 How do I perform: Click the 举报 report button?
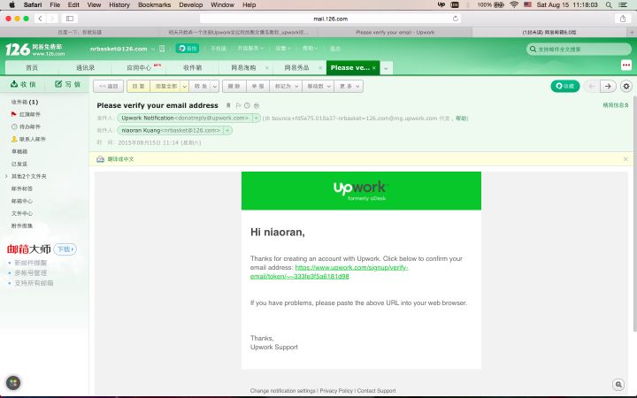point(257,86)
